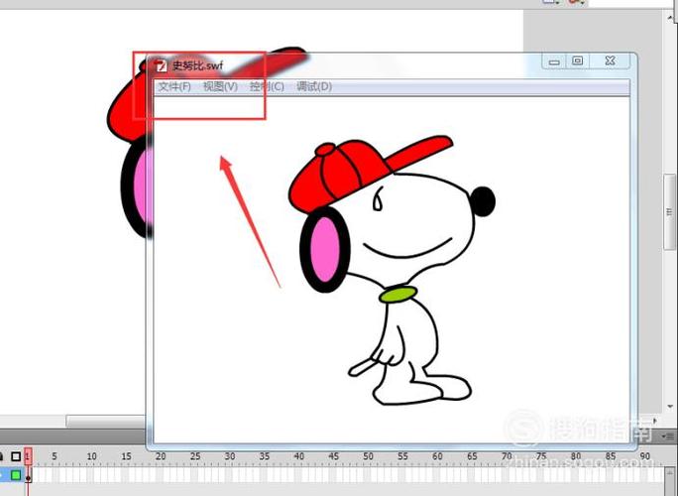Image resolution: width=678 pixels, height=496 pixels.
Task: Click the 史努比.swf window title text
Action: (197, 65)
